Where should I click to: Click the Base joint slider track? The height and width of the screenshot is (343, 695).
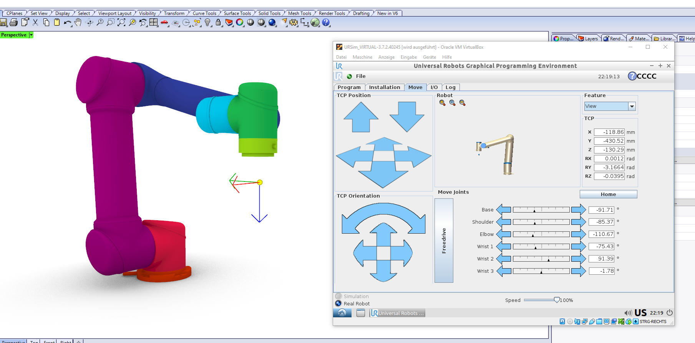[541, 209]
